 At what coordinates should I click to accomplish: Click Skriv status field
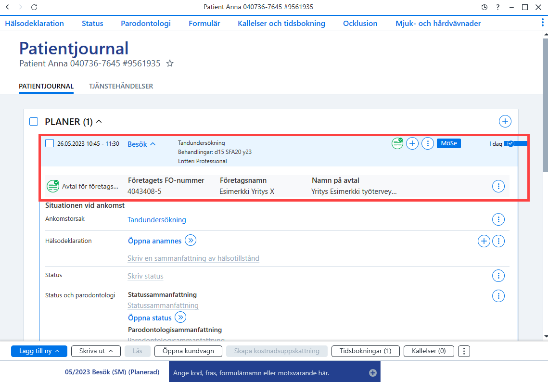[x=145, y=276]
